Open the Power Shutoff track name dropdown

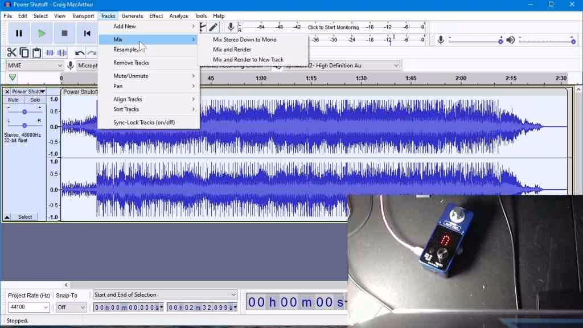click(x=28, y=92)
